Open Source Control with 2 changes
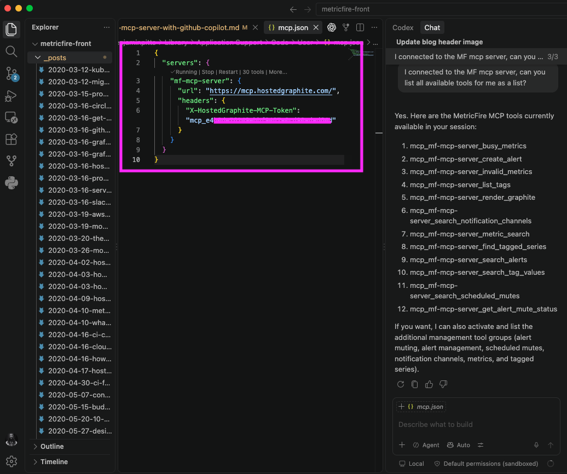Screen dimensions: 567x474 coord(11,74)
